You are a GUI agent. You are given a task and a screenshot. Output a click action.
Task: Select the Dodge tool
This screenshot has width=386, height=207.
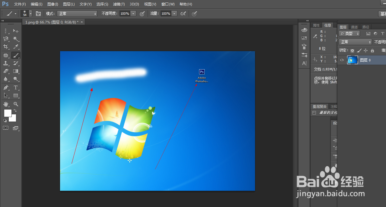(x=16, y=79)
